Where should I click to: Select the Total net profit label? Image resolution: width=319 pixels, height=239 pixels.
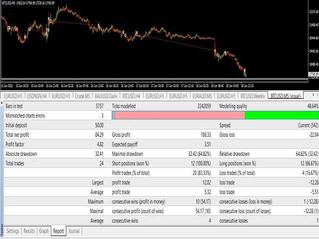click(17, 135)
